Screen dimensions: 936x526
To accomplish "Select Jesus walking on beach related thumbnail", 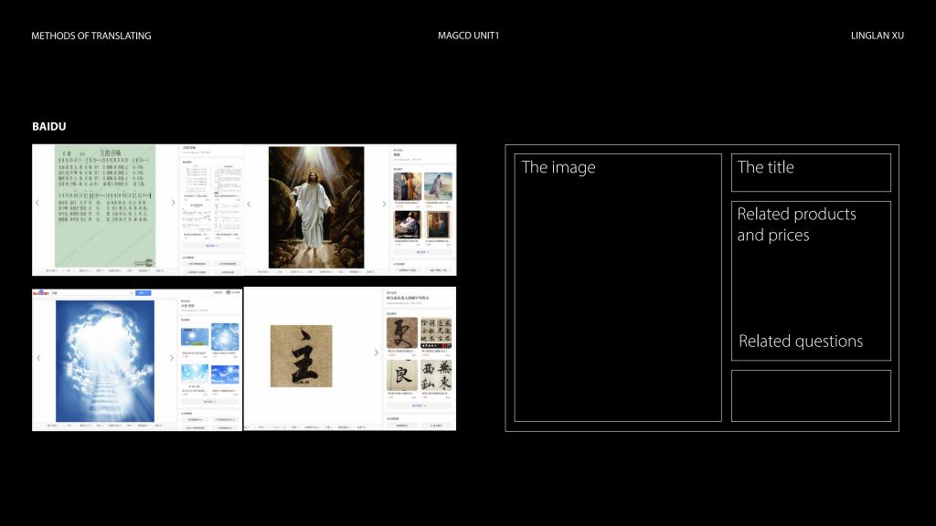I will pos(438,186).
